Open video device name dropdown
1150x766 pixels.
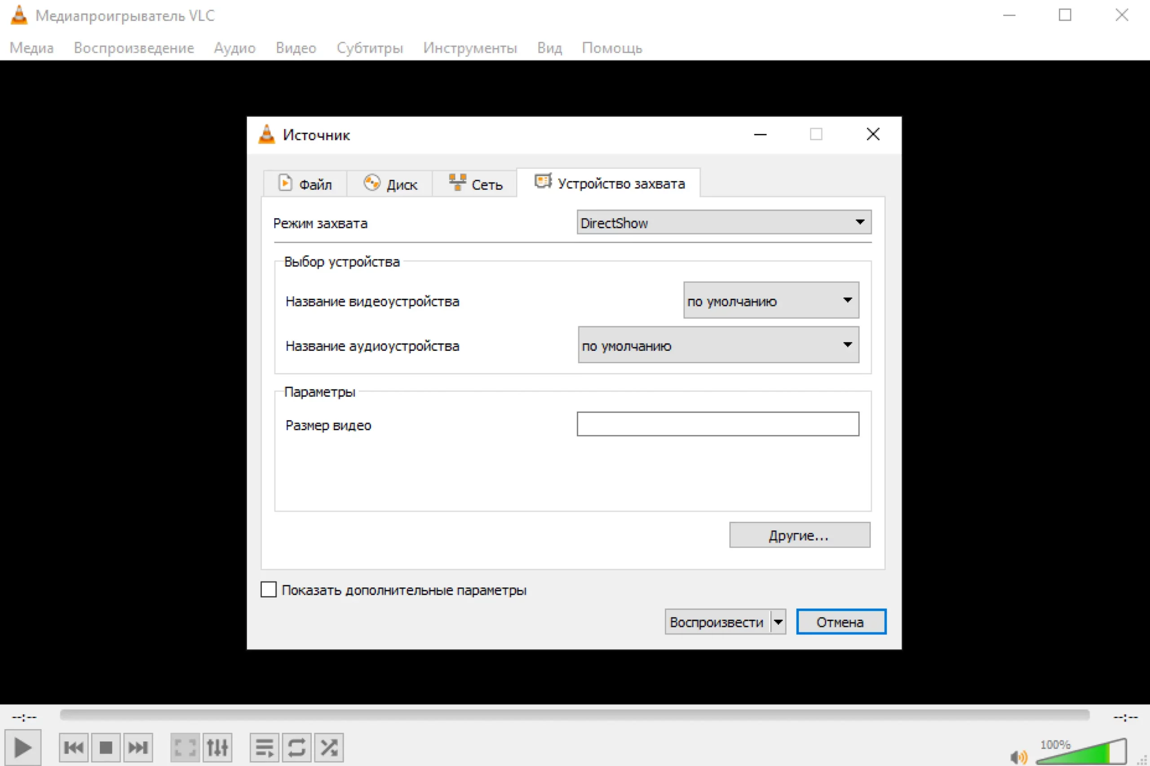tap(770, 301)
